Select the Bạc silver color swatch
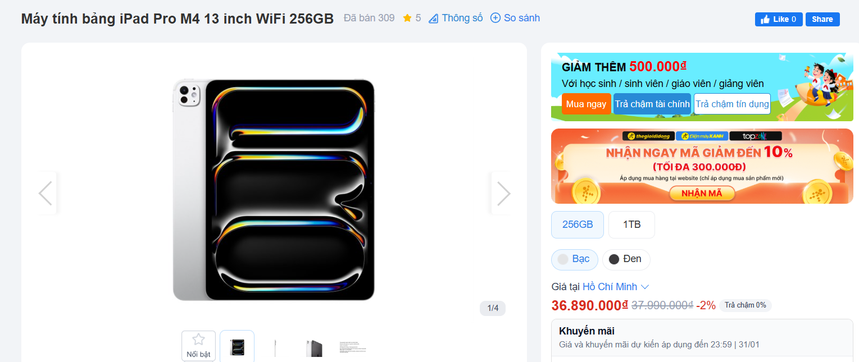 coord(574,259)
